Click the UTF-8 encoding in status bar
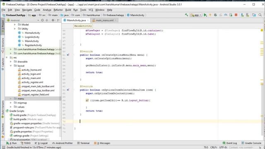The height and width of the screenshot is (149, 265). coord(224,147)
